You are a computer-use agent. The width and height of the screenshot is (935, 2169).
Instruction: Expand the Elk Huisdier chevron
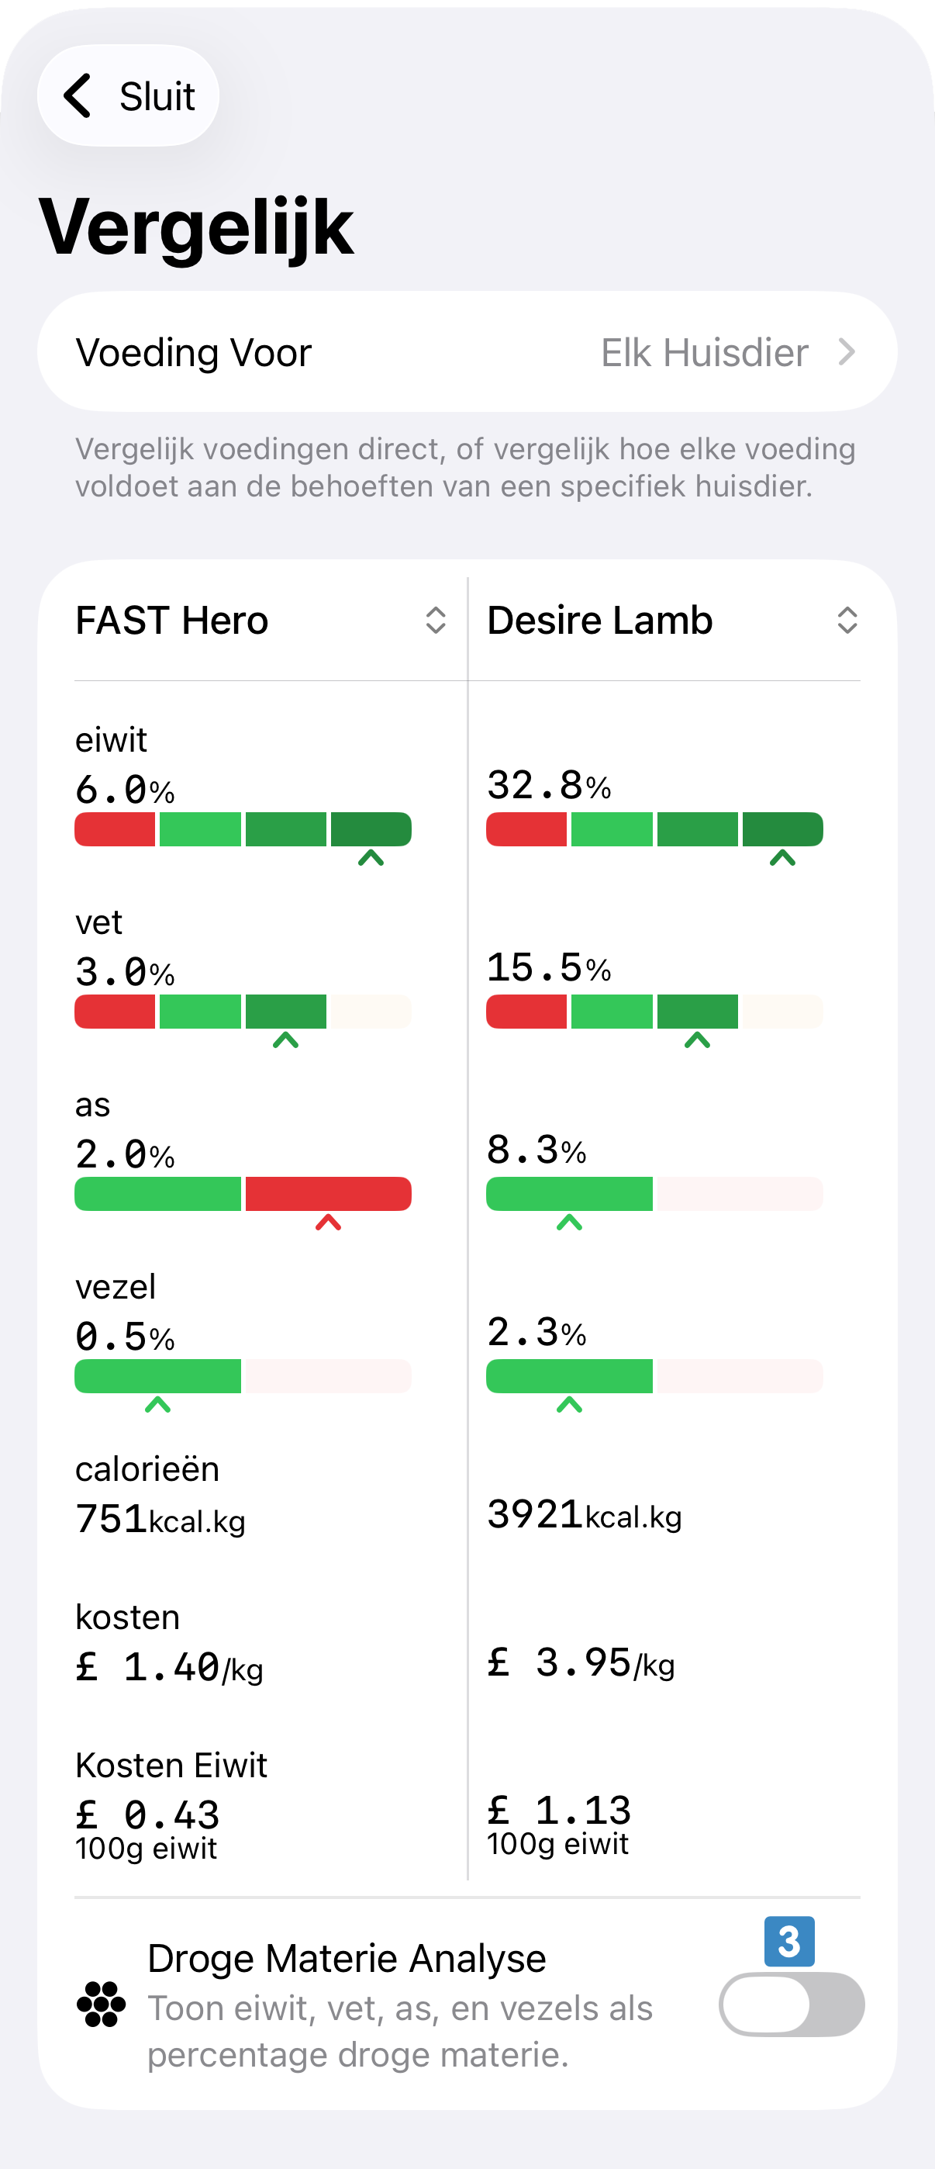click(847, 352)
